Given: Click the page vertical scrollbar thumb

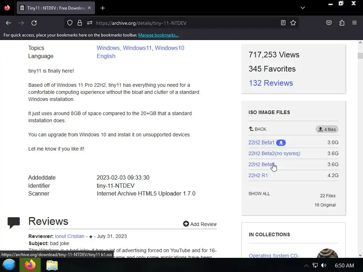Looking at the screenshot, I should 360,56.
